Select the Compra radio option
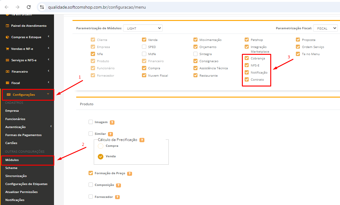The image size is (340, 205). point(101,146)
